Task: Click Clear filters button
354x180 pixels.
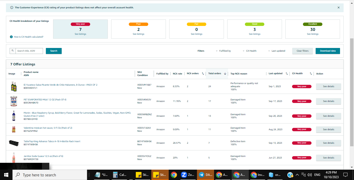Action: point(302,51)
